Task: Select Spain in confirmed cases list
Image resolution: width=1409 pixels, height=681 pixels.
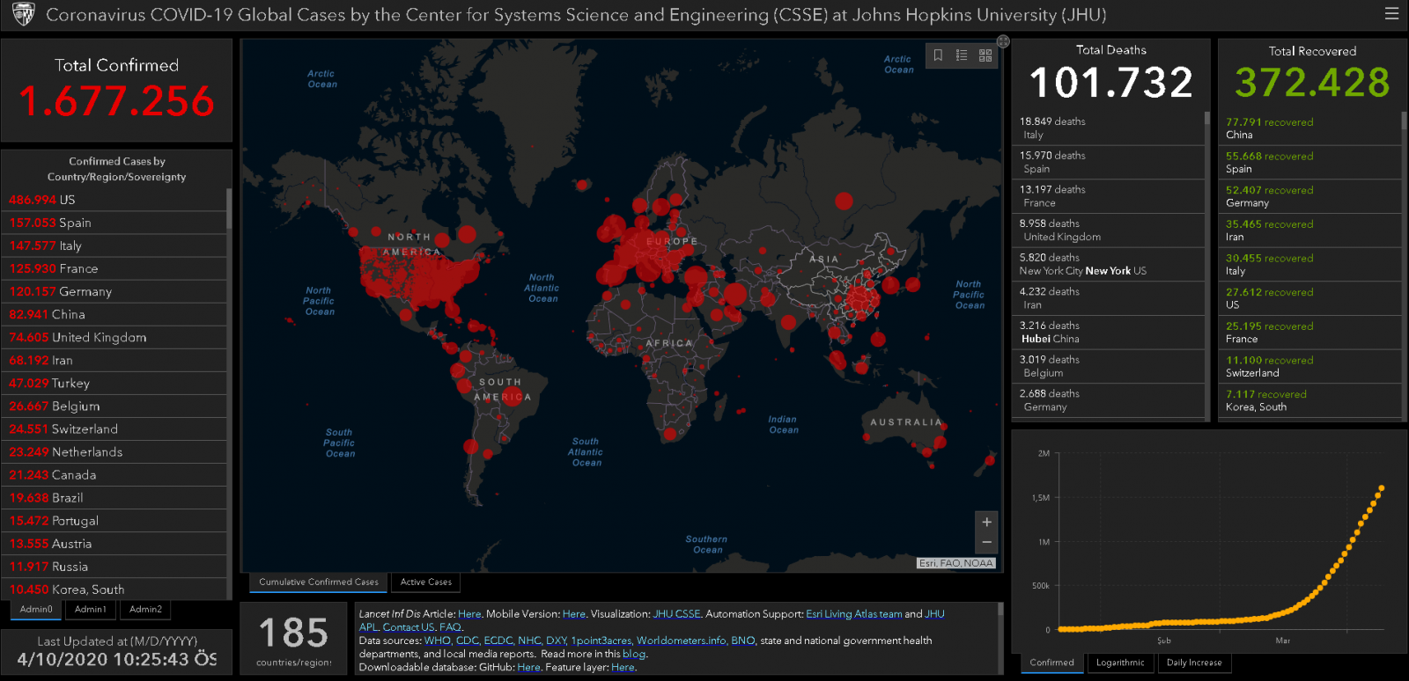Action: [x=114, y=223]
